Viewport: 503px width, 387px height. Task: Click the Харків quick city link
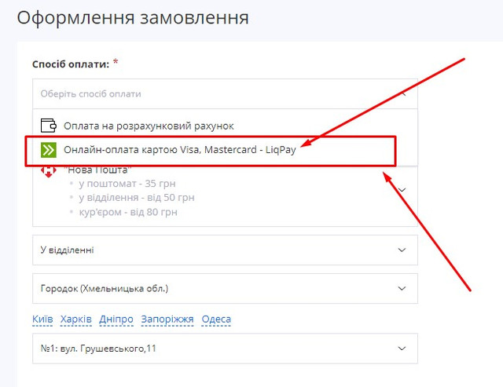tap(76, 319)
